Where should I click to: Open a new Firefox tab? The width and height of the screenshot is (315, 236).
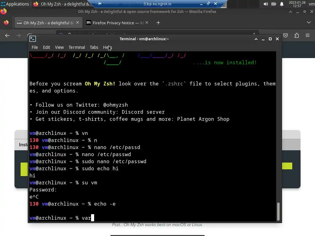[x=158, y=23]
